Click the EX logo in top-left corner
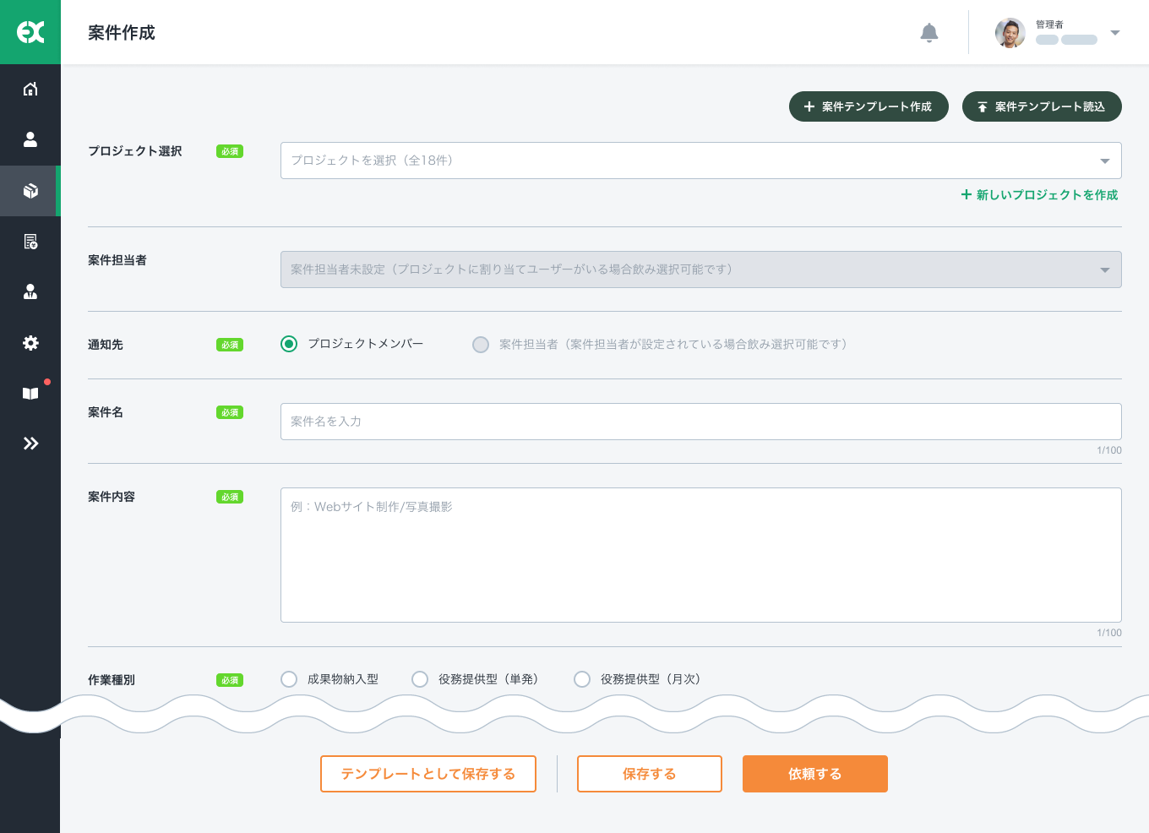 (x=30, y=32)
